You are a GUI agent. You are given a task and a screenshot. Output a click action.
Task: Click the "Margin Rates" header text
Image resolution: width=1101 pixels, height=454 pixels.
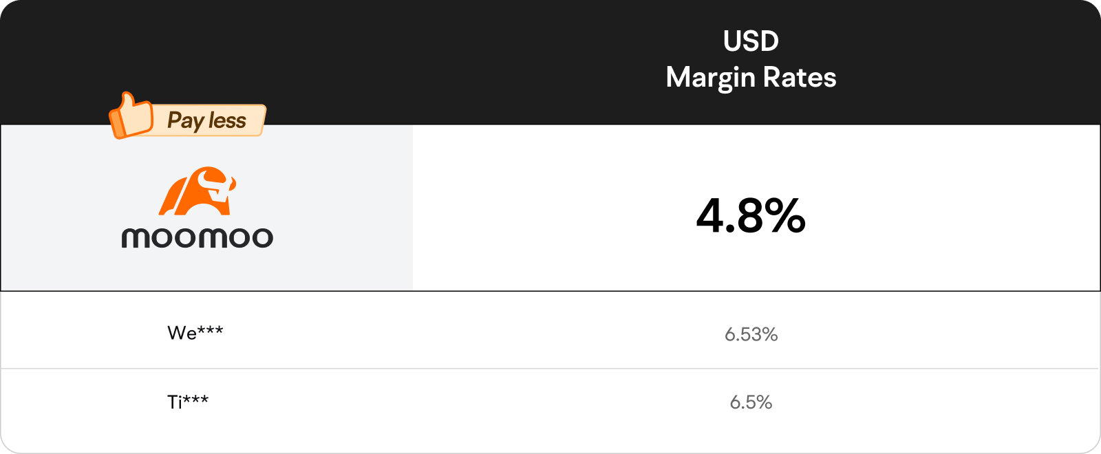751,78
